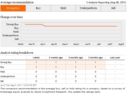
Task: Select the Underperform segment in the recommendation bar
Action: 88,8
